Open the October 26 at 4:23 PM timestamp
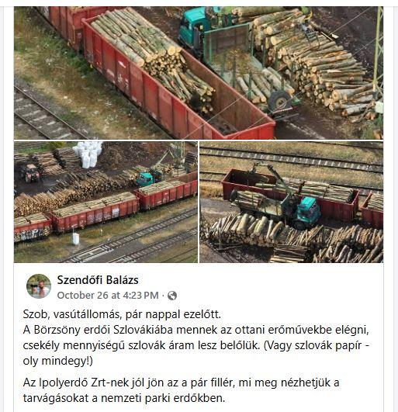This screenshot has width=398, height=412. [x=108, y=296]
